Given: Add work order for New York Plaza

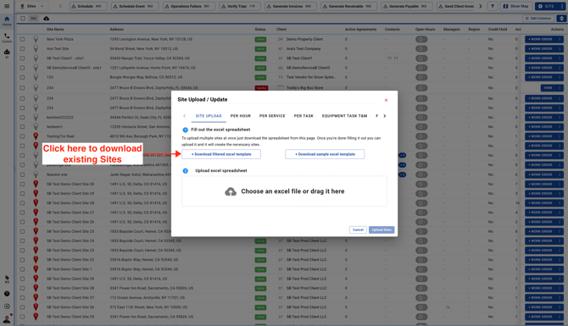Looking at the screenshot, I should [540, 39].
